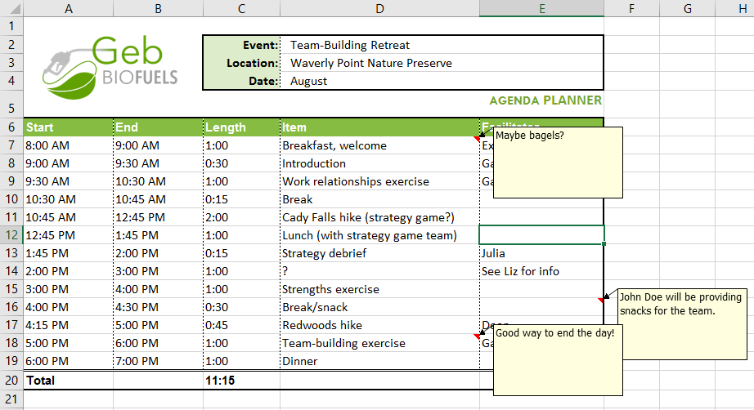
Task: Select the "Strengths exercise" cell
Action: click(379, 289)
